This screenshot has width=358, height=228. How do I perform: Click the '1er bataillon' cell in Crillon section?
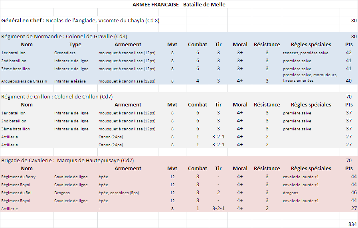(x=13, y=113)
